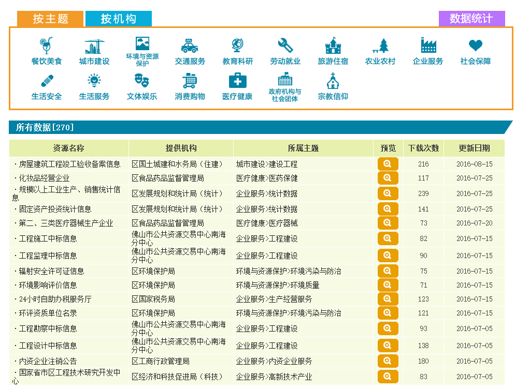The width and height of the screenshot is (515, 390).
Task: Open the 餐饮美食 category icon
Action: 46,46
